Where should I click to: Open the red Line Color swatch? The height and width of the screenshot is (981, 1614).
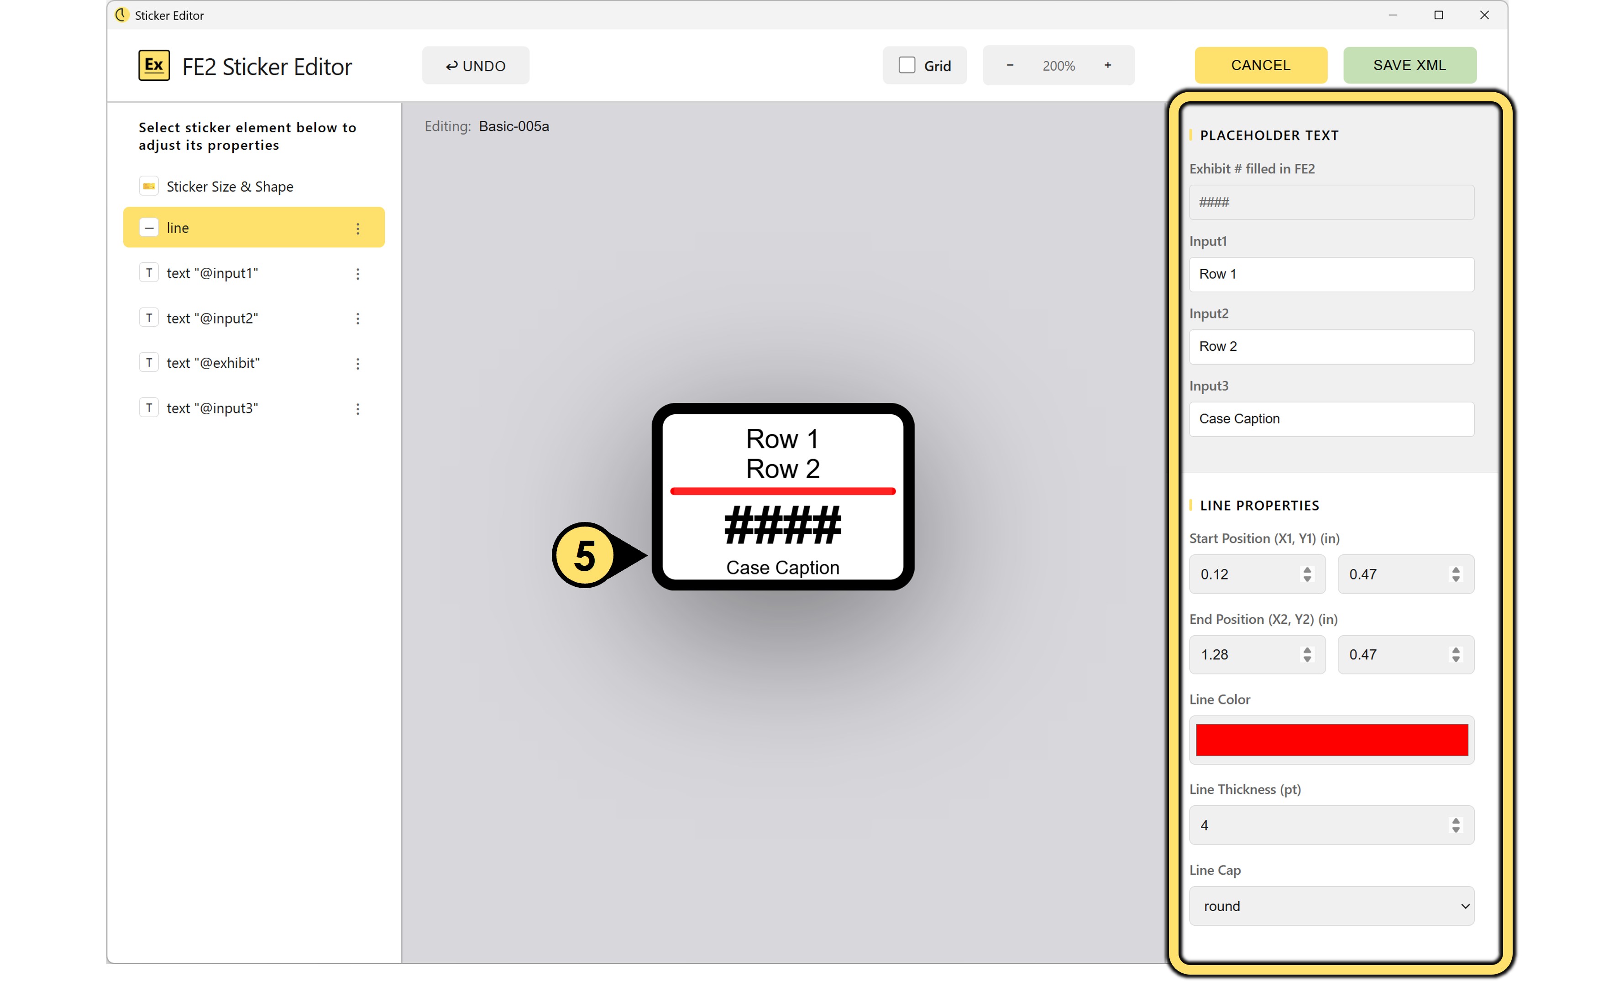click(x=1331, y=740)
